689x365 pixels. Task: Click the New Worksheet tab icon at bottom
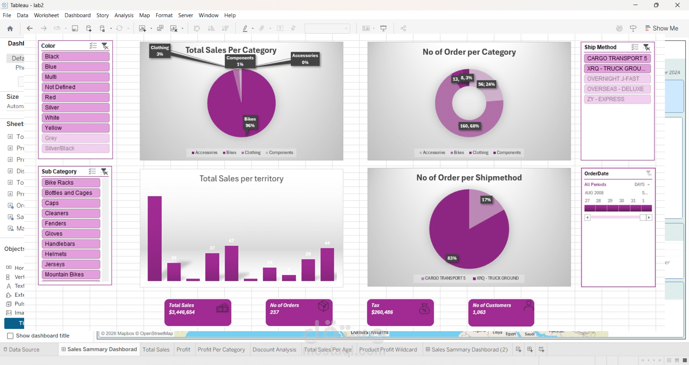pyautogui.click(x=519, y=350)
